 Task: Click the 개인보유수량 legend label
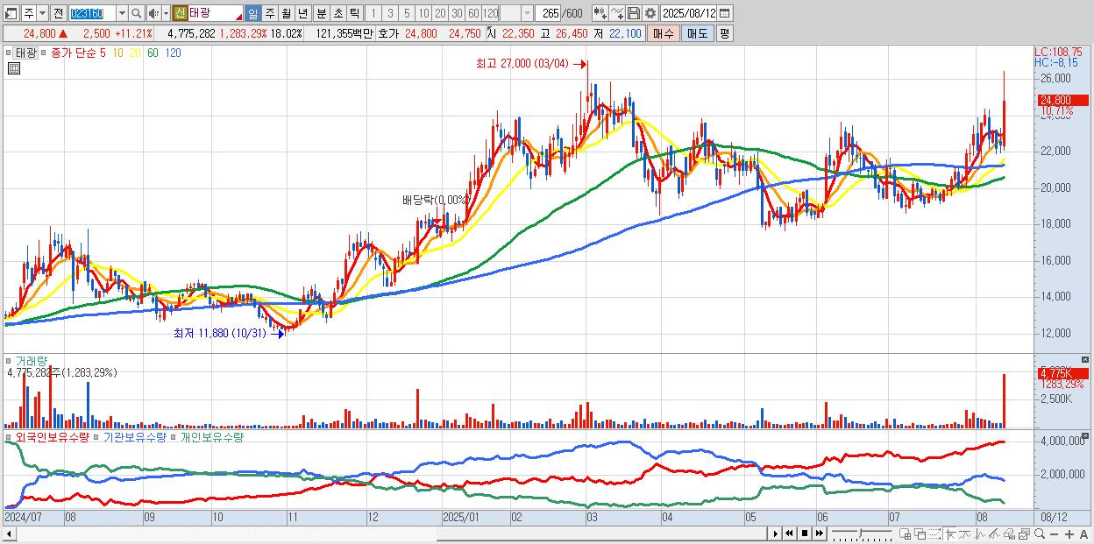(211, 436)
